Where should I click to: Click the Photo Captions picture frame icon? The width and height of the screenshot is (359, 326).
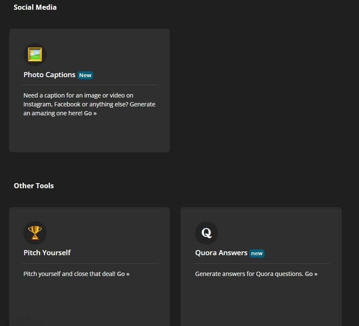[35, 55]
